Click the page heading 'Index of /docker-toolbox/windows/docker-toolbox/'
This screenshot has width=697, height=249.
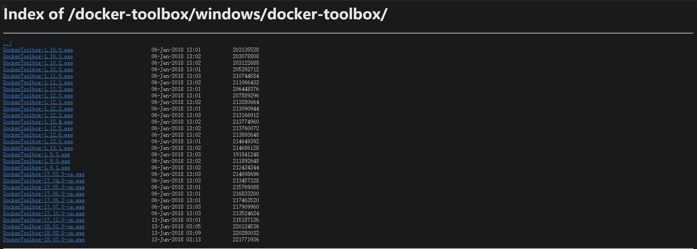[195, 14]
